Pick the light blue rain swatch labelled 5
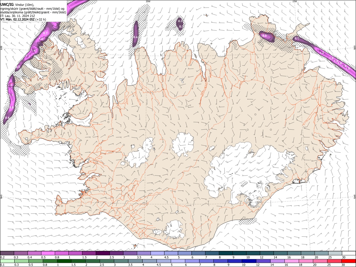356x267 pixels. tap(178, 261)
